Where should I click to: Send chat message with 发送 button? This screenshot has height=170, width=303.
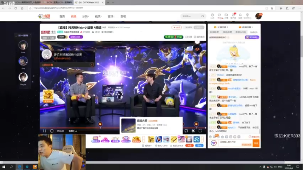(x=256, y=143)
